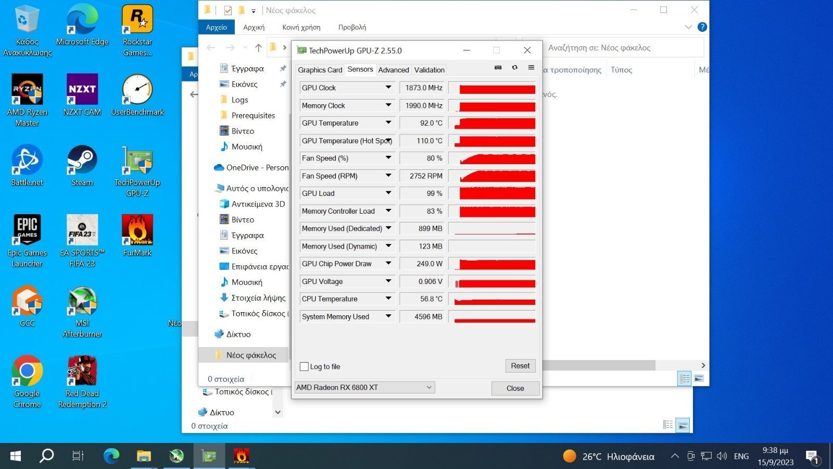This screenshot has width=833, height=469.
Task: Open Αρχείο ribbon tab in Explorer
Action: click(217, 27)
